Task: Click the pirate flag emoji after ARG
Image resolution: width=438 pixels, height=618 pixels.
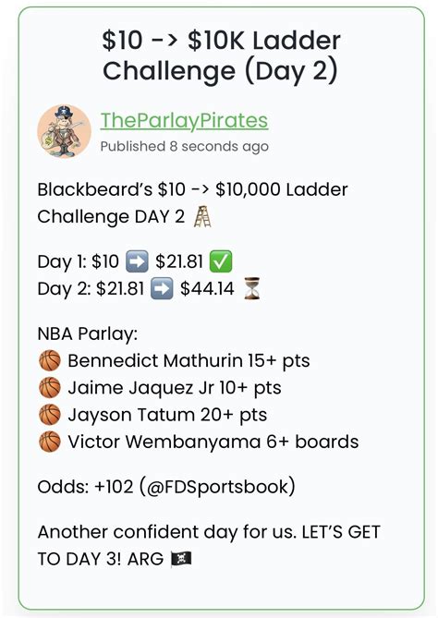Action: (181, 559)
